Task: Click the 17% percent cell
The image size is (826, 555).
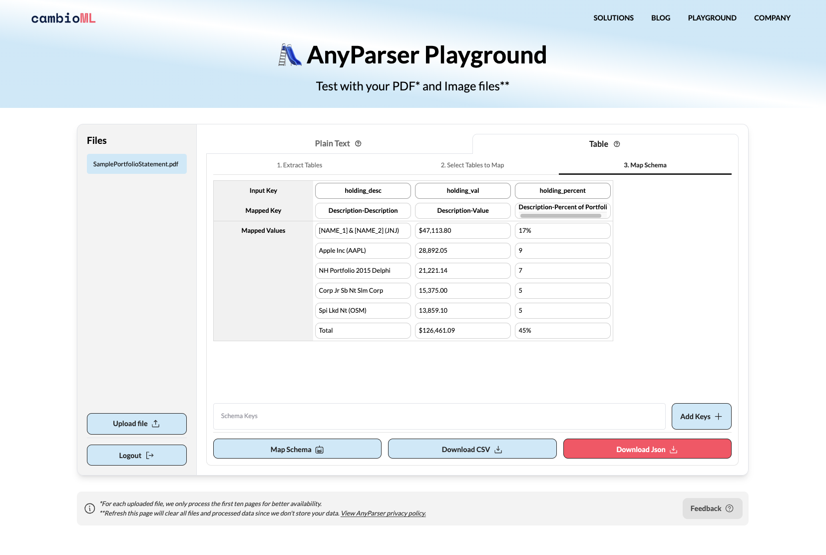Action: click(563, 231)
